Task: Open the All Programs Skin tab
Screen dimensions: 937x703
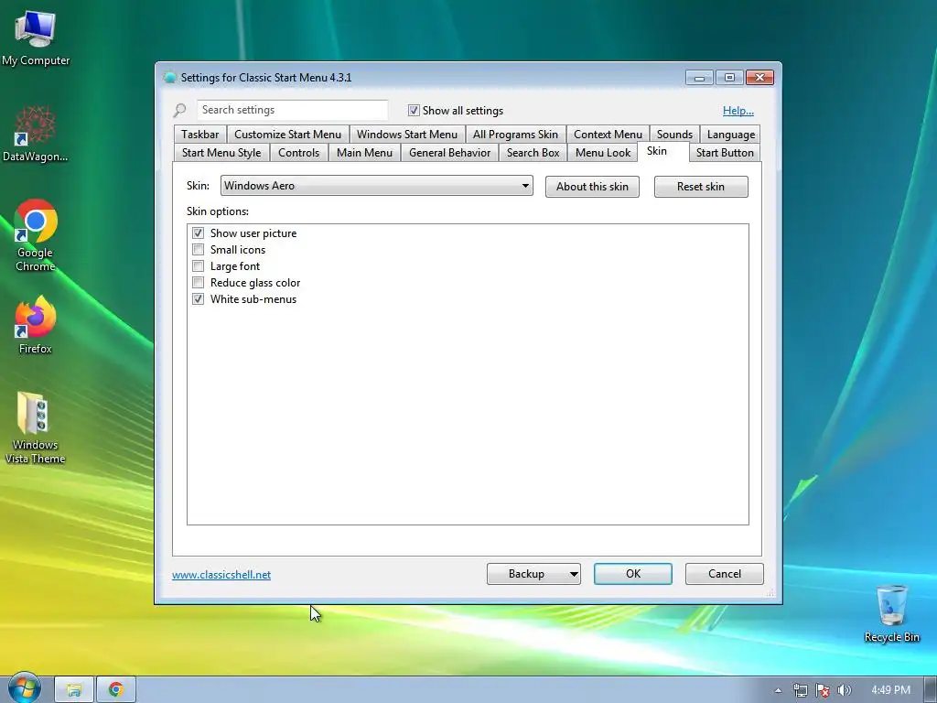Action: coord(515,134)
